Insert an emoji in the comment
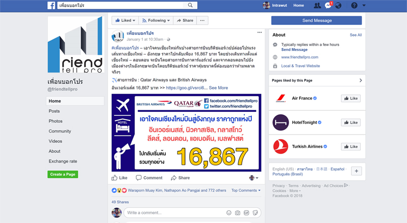The width and height of the screenshot is (407, 223). point(229,212)
